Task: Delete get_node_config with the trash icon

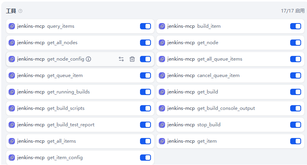Action: coord(132,59)
